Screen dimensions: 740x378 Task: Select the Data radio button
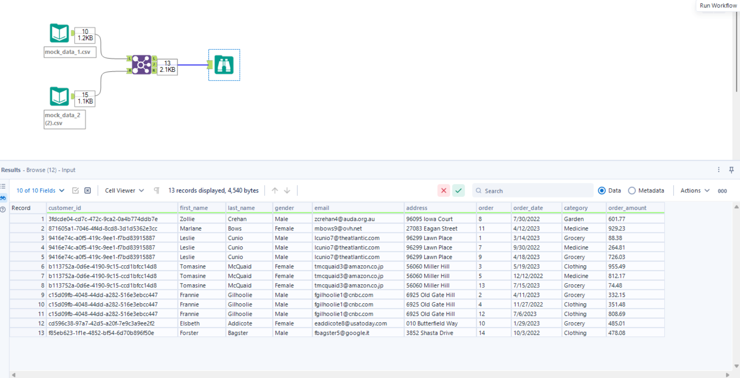tap(602, 191)
